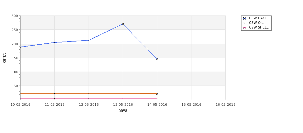
Task: Click the CSW OIL legend label
Action: coord(256,23)
